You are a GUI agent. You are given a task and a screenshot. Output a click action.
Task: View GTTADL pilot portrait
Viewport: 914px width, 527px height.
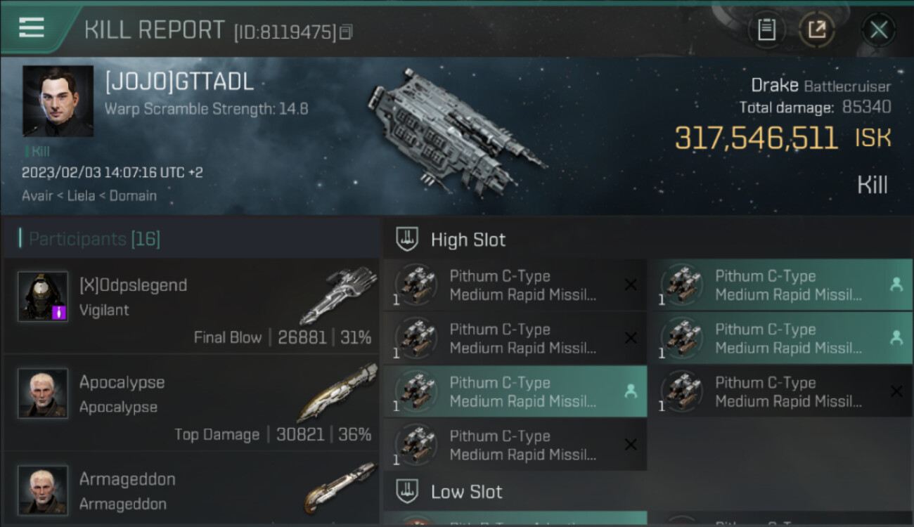point(58,101)
